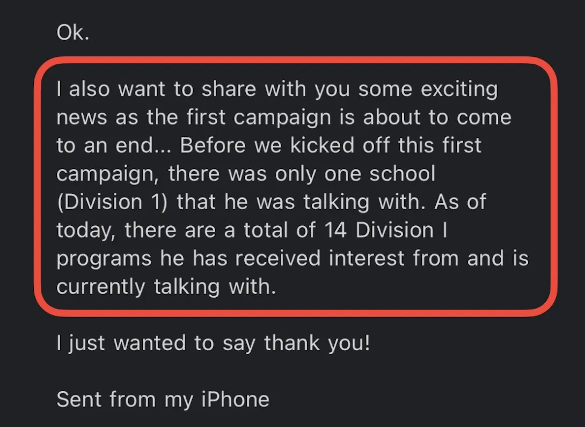Select the "Sent from my iPhone" signature
The image size is (585, 427).
click(163, 400)
